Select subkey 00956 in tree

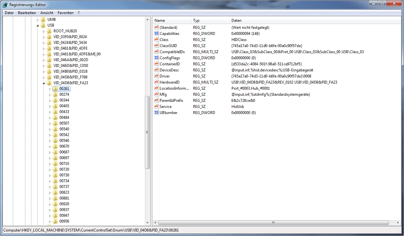pos(64,221)
